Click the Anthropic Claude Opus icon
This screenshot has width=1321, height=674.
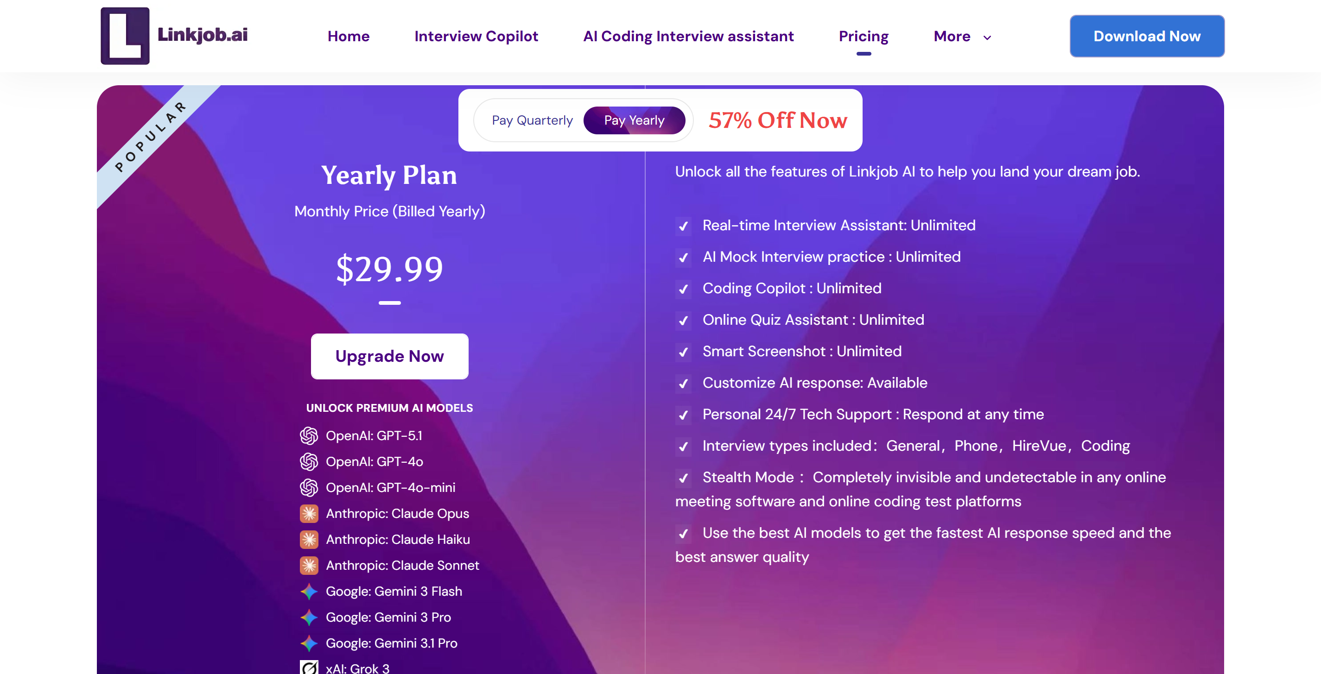click(x=309, y=514)
